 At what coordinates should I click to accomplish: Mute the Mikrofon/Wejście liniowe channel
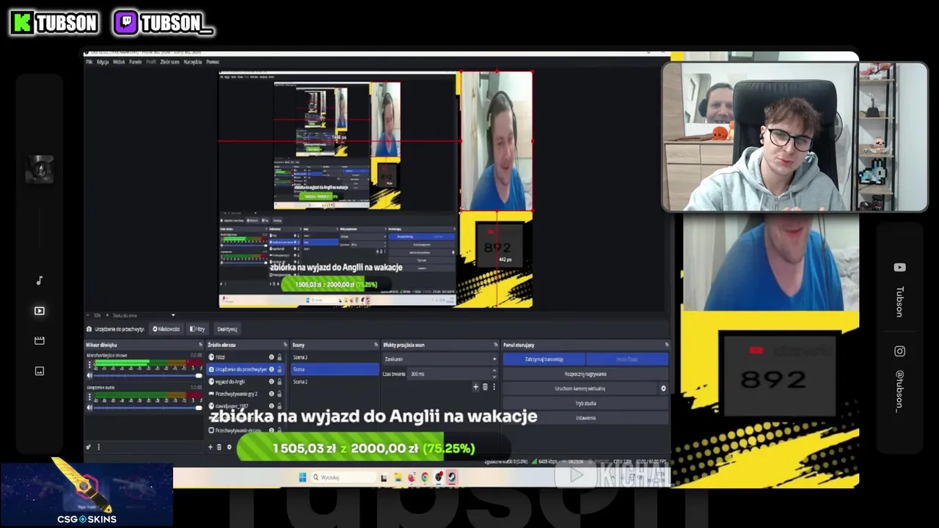[x=89, y=375]
